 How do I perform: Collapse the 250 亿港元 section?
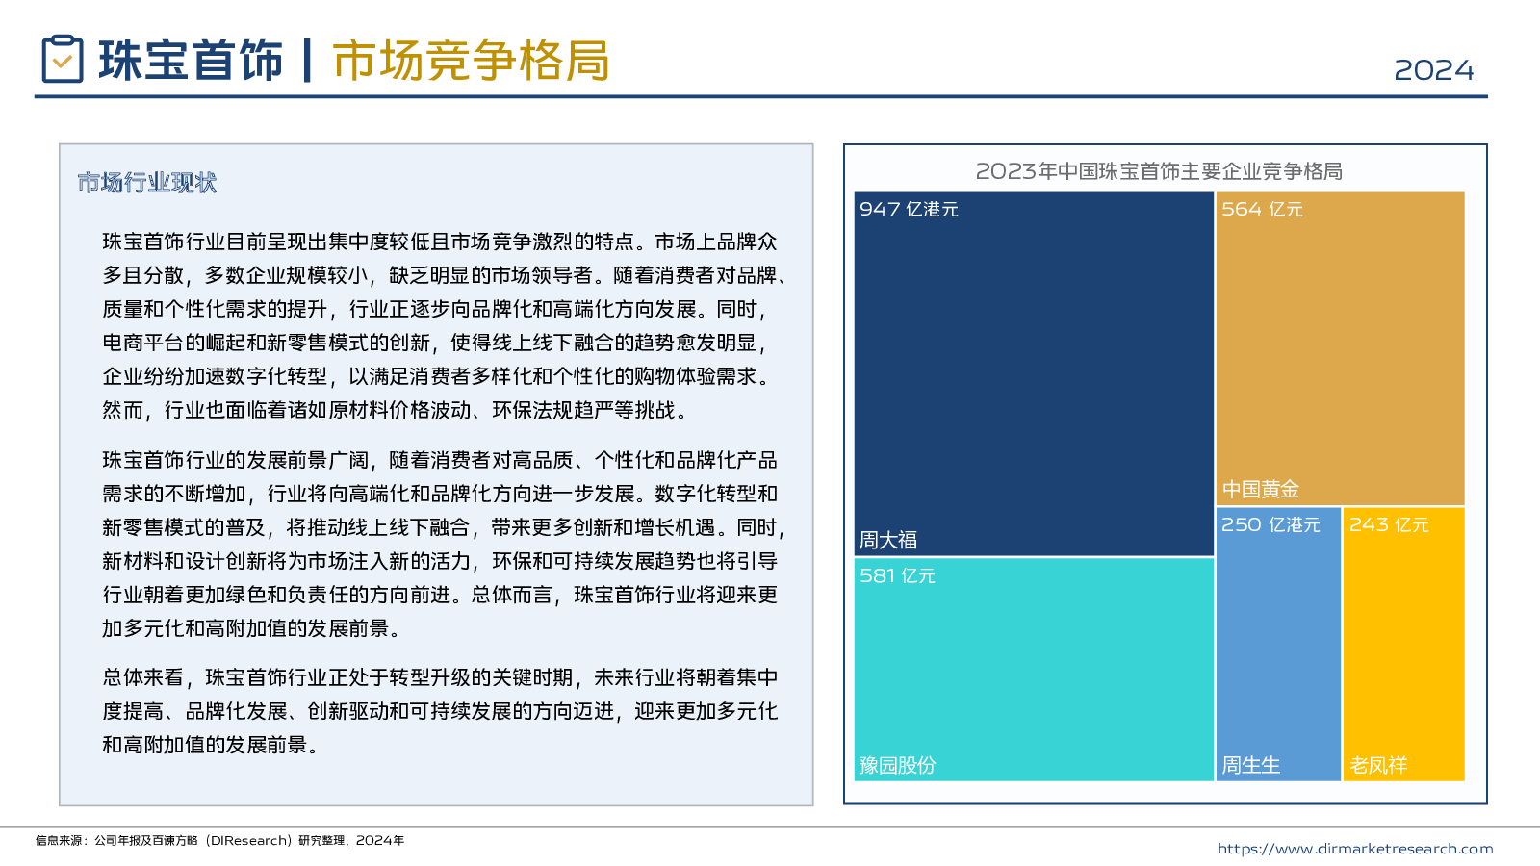(x=1270, y=525)
